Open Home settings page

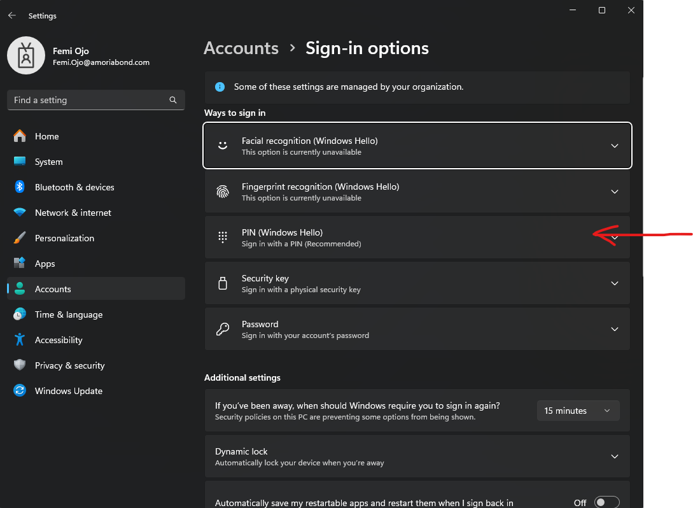[96, 136]
